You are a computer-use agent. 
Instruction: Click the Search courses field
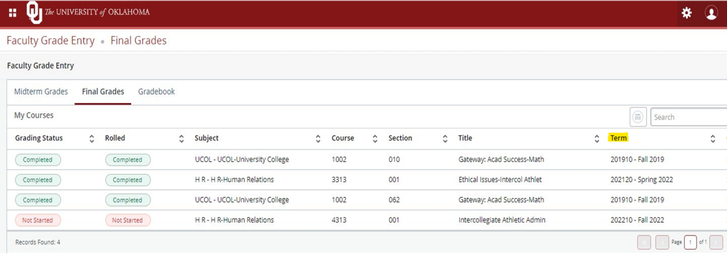point(689,117)
